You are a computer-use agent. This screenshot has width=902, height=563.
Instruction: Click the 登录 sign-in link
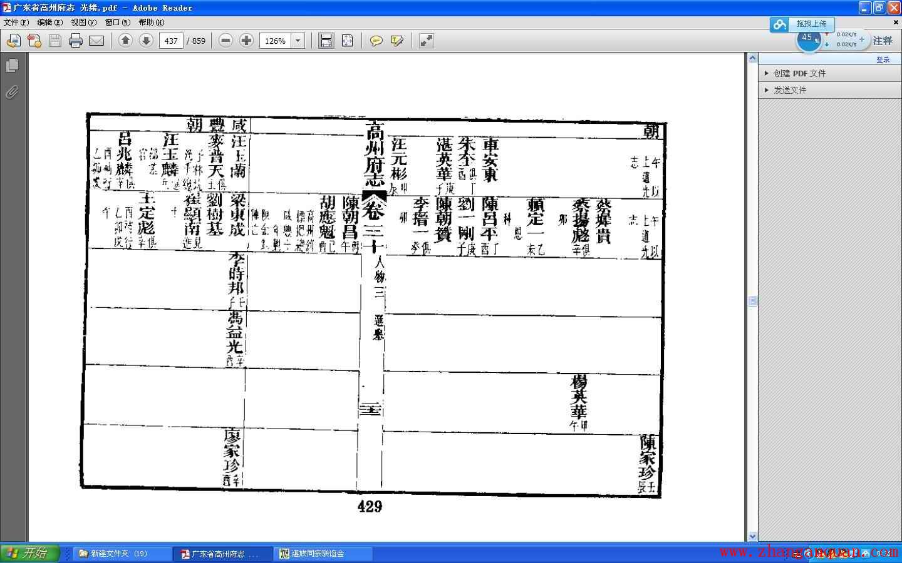[883, 59]
